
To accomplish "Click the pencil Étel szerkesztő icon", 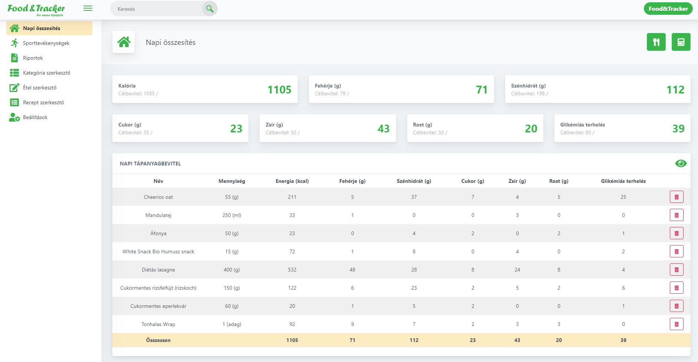I will pyautogui.click(x=14, y=88).
